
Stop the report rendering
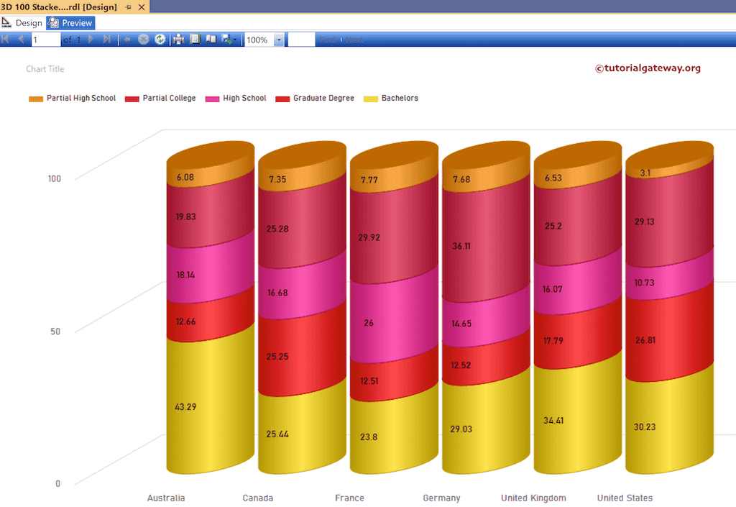point(144,39)
